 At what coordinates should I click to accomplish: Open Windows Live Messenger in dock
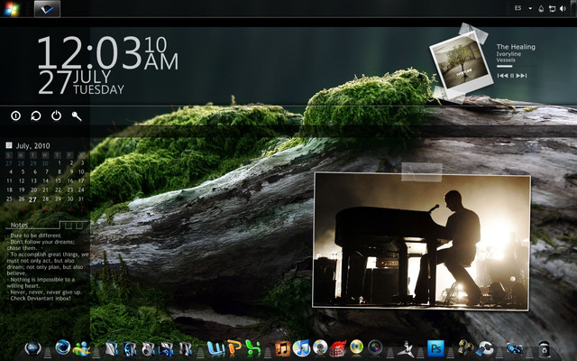point(81,348)
